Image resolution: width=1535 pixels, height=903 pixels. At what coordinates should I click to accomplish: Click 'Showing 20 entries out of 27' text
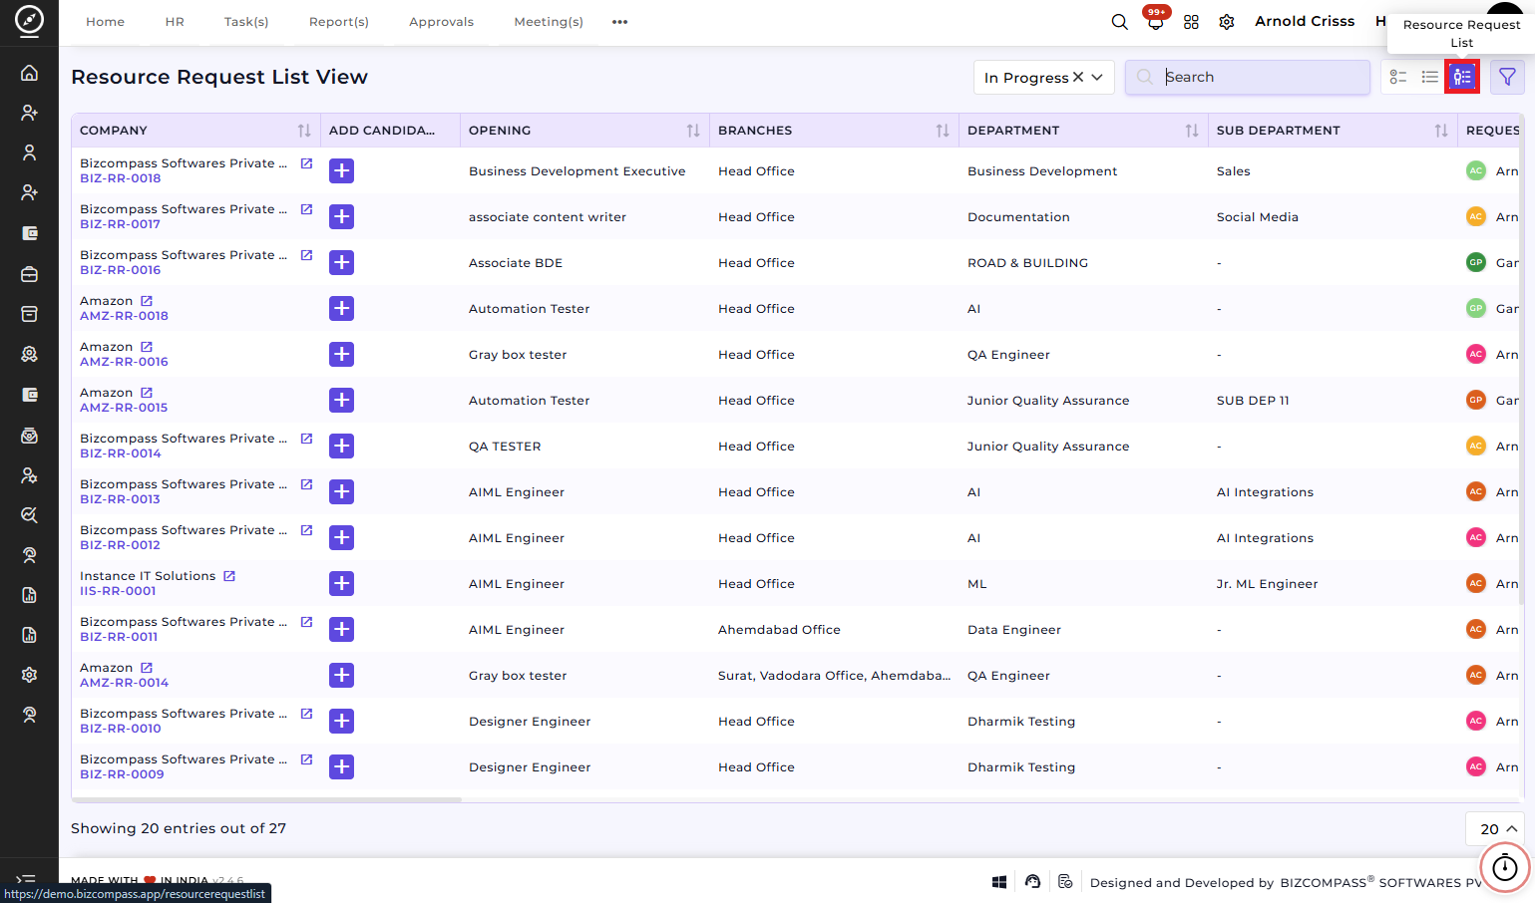tap(179, 828)
